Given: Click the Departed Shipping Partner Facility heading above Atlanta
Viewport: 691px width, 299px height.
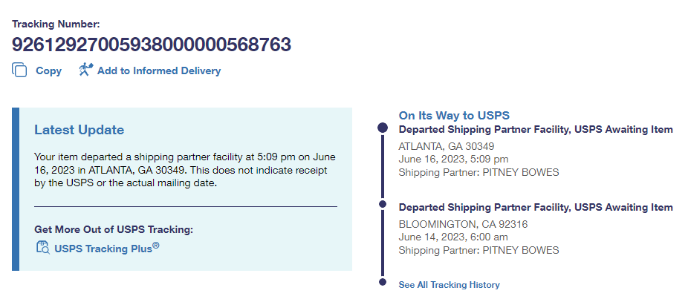Looking at the screenshot, I should (536, 130).
